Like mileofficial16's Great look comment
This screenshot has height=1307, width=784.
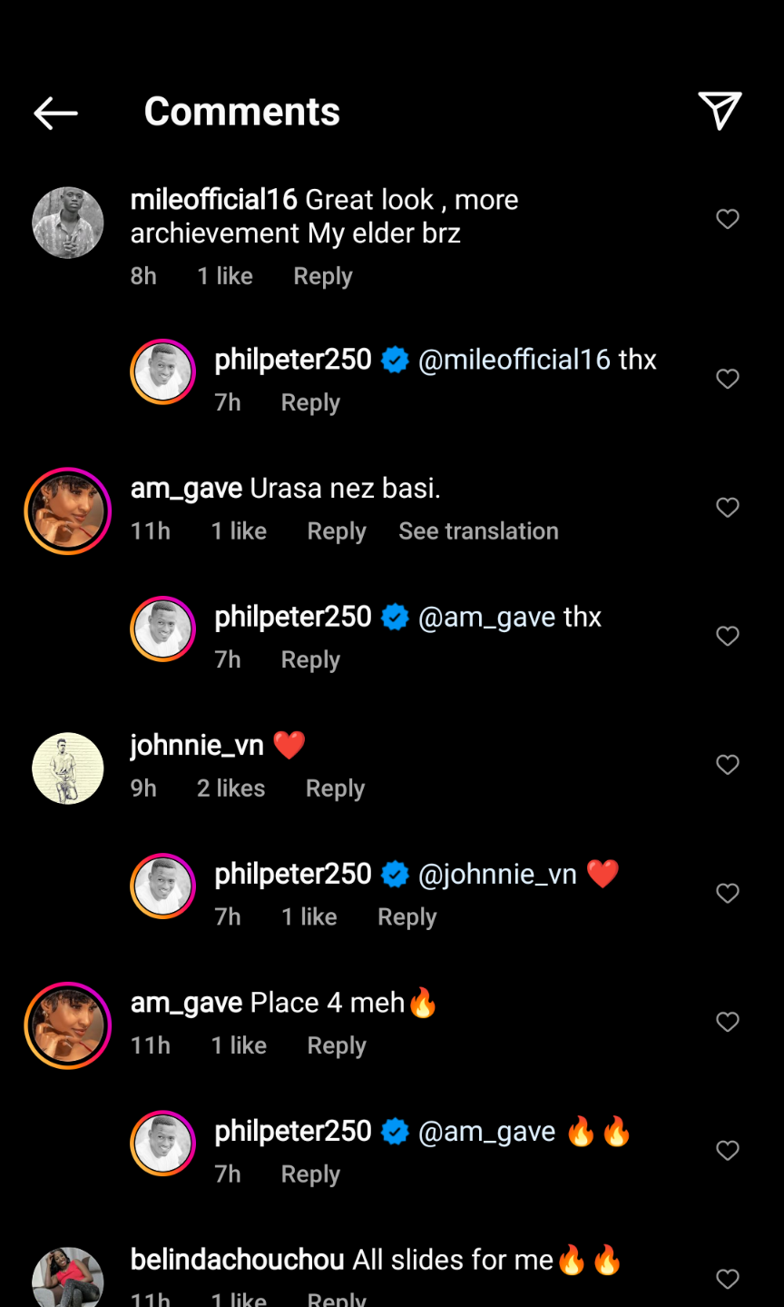coord(728,219)
